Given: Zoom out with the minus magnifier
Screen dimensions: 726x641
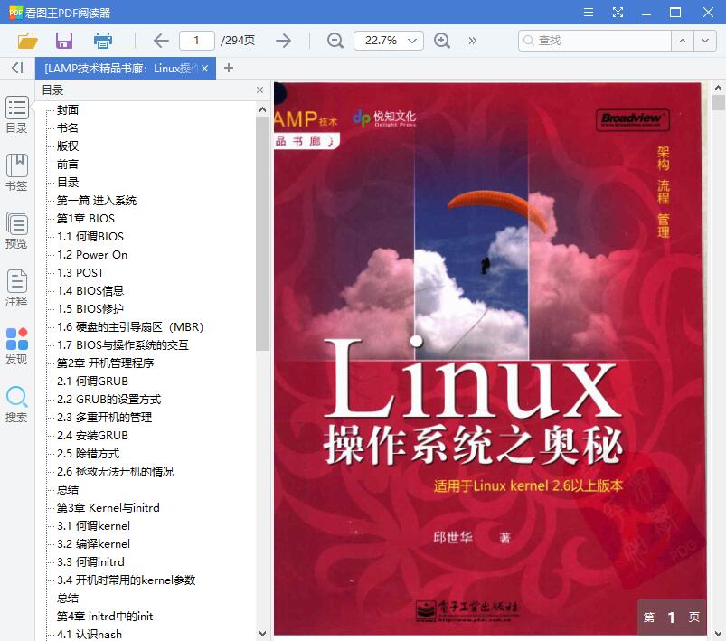Looking at the screenshot, I should (x=335, y=41).
